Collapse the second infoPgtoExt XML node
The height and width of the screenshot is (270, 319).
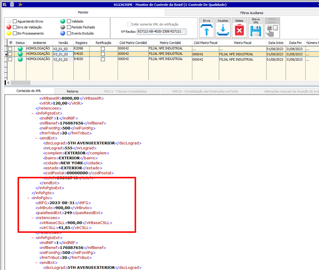coord(32,238)
